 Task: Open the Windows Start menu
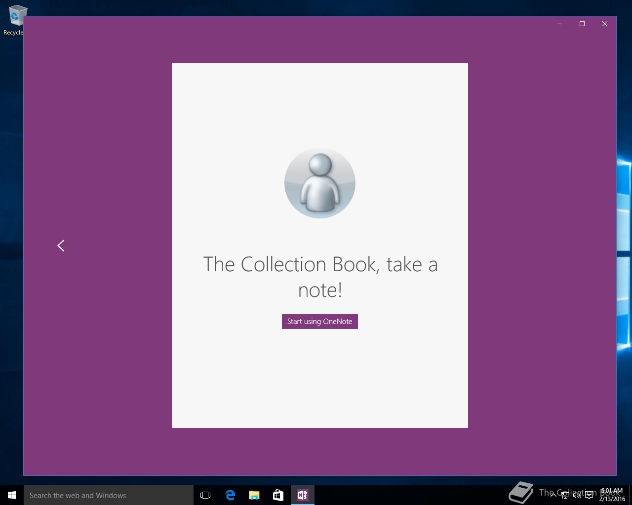[12, 495]
